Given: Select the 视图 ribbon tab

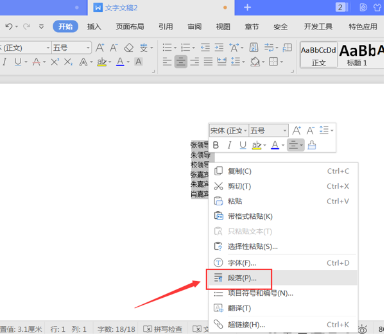Looking at the screenshot, I should point(223,26).
